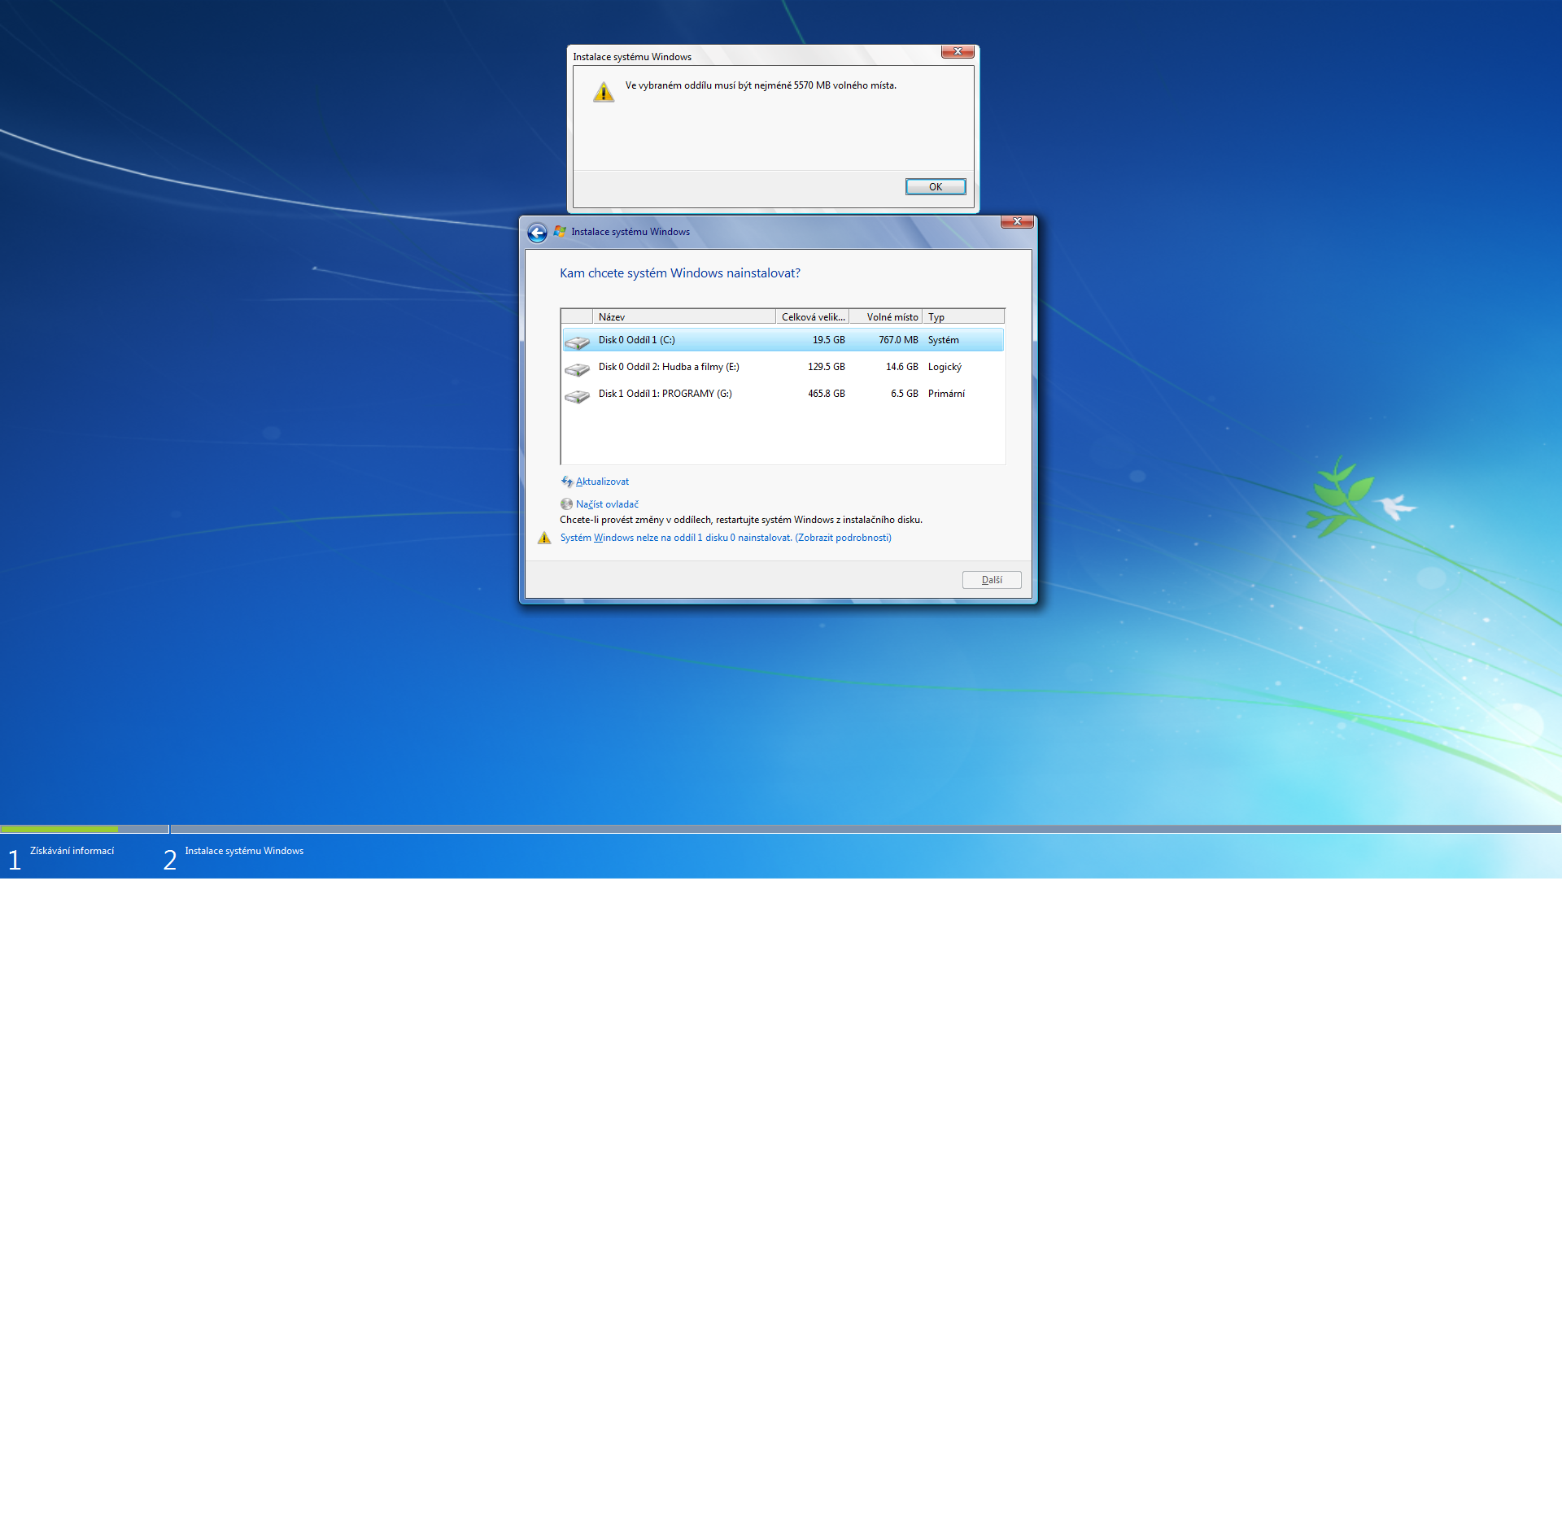Sort by Volné místo column header
Viewport: 1562px width, 1526px height.
[x=887, y=317]
